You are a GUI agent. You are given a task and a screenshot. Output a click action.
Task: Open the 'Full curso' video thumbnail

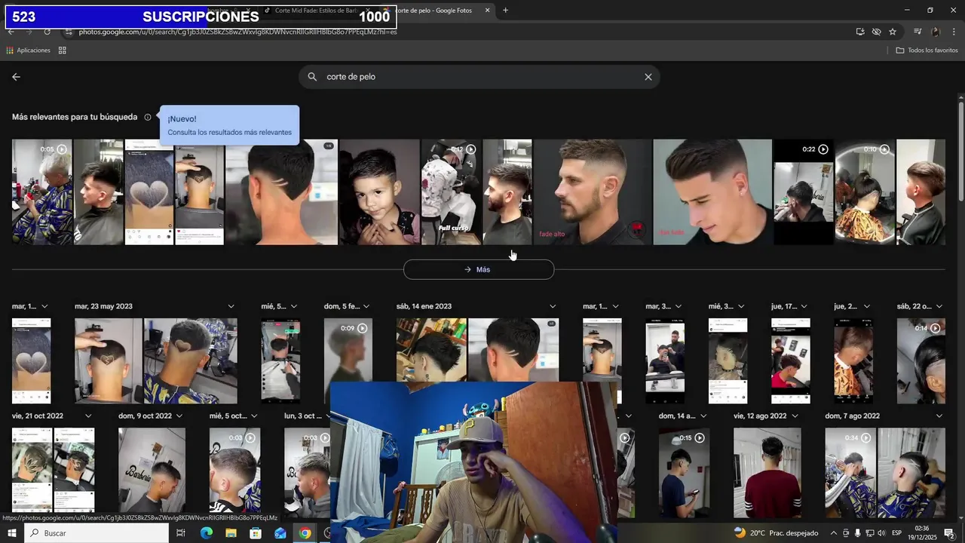pyautogui.click(x=451, y=192)
